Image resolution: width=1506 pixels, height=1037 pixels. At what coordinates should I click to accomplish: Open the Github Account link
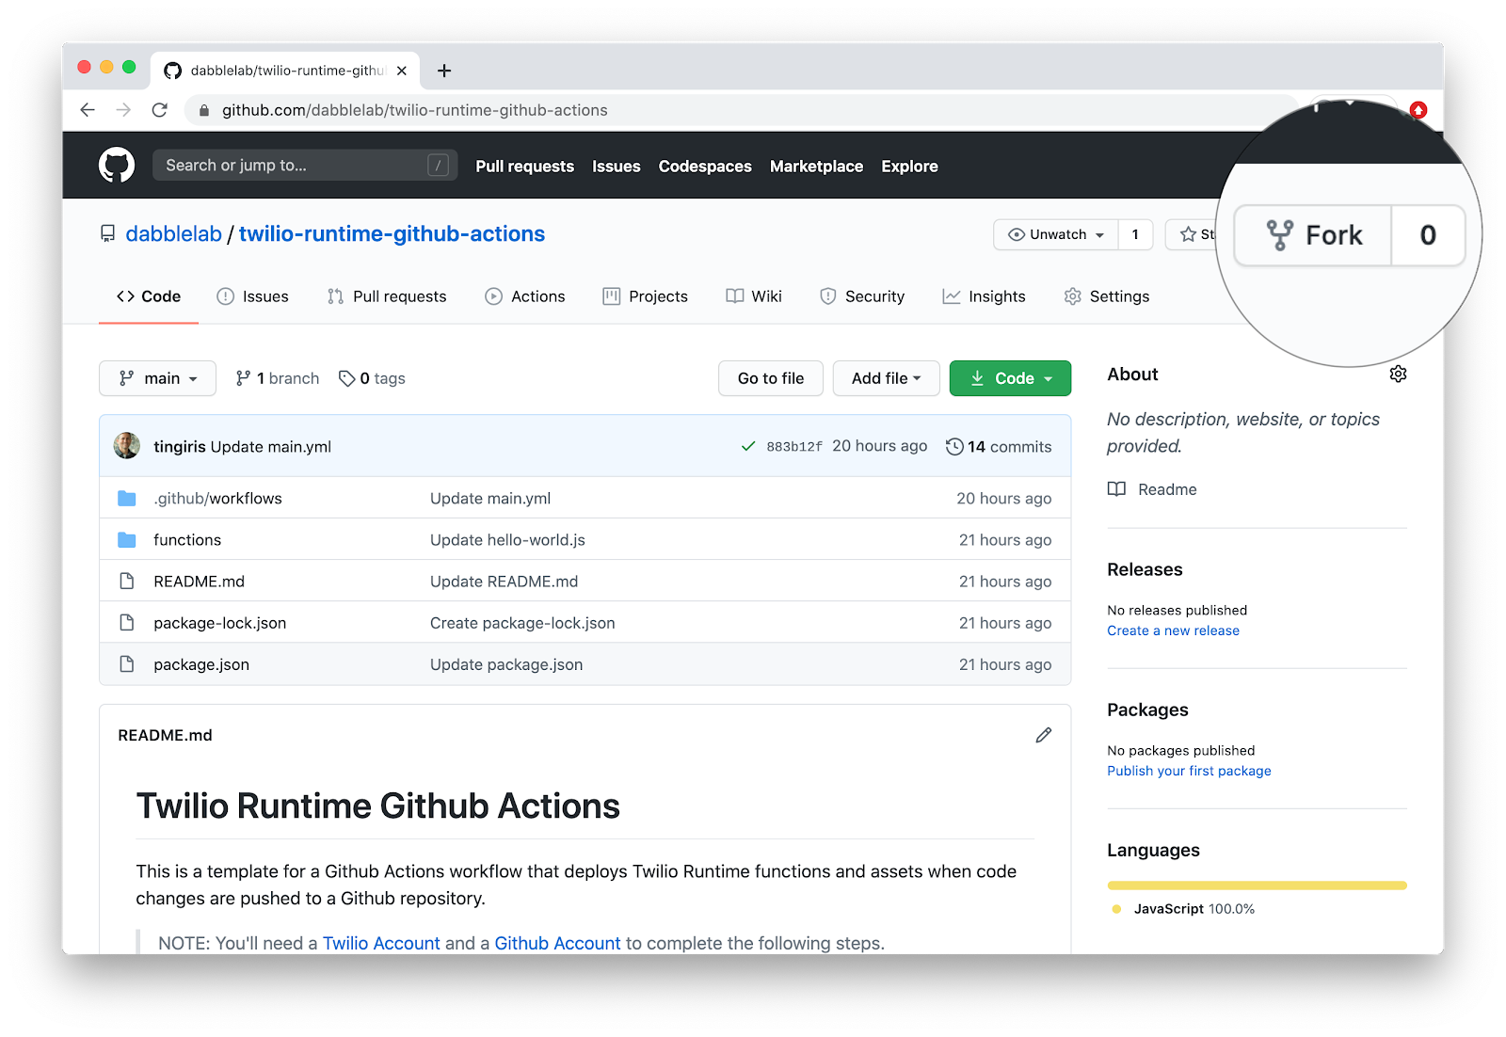click(x=557, y=943)
